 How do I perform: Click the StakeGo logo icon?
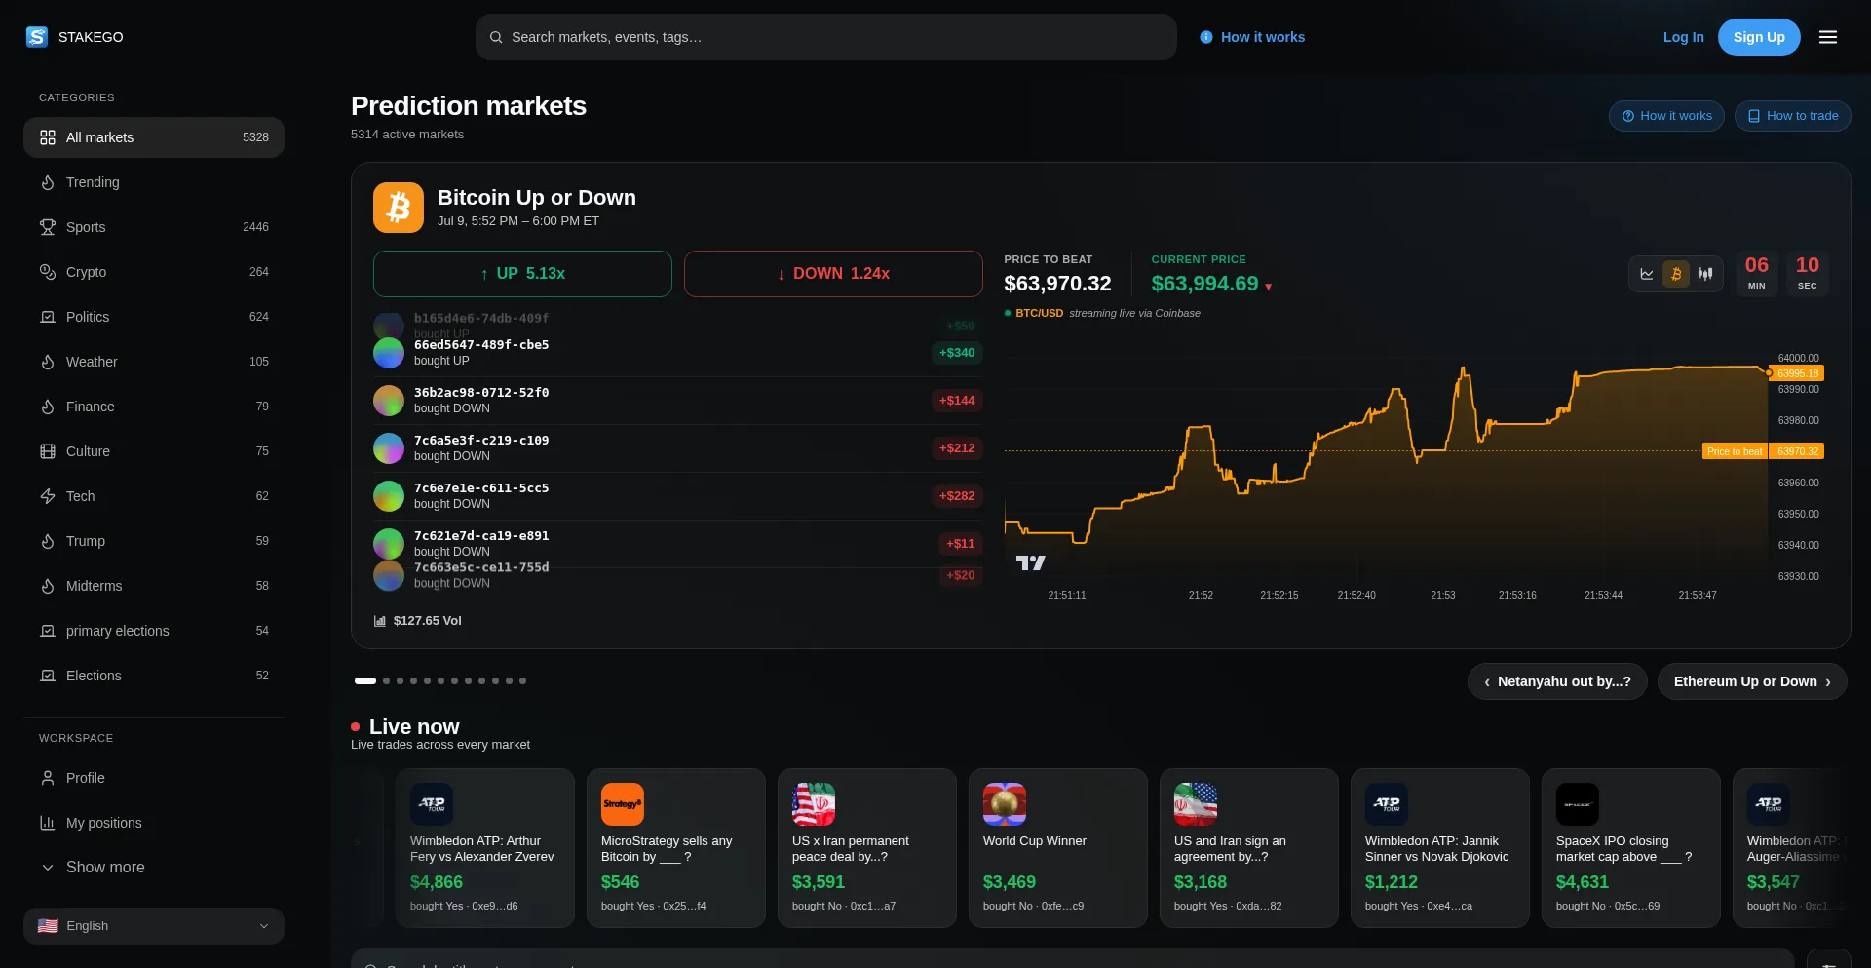[x=37, y=37]
